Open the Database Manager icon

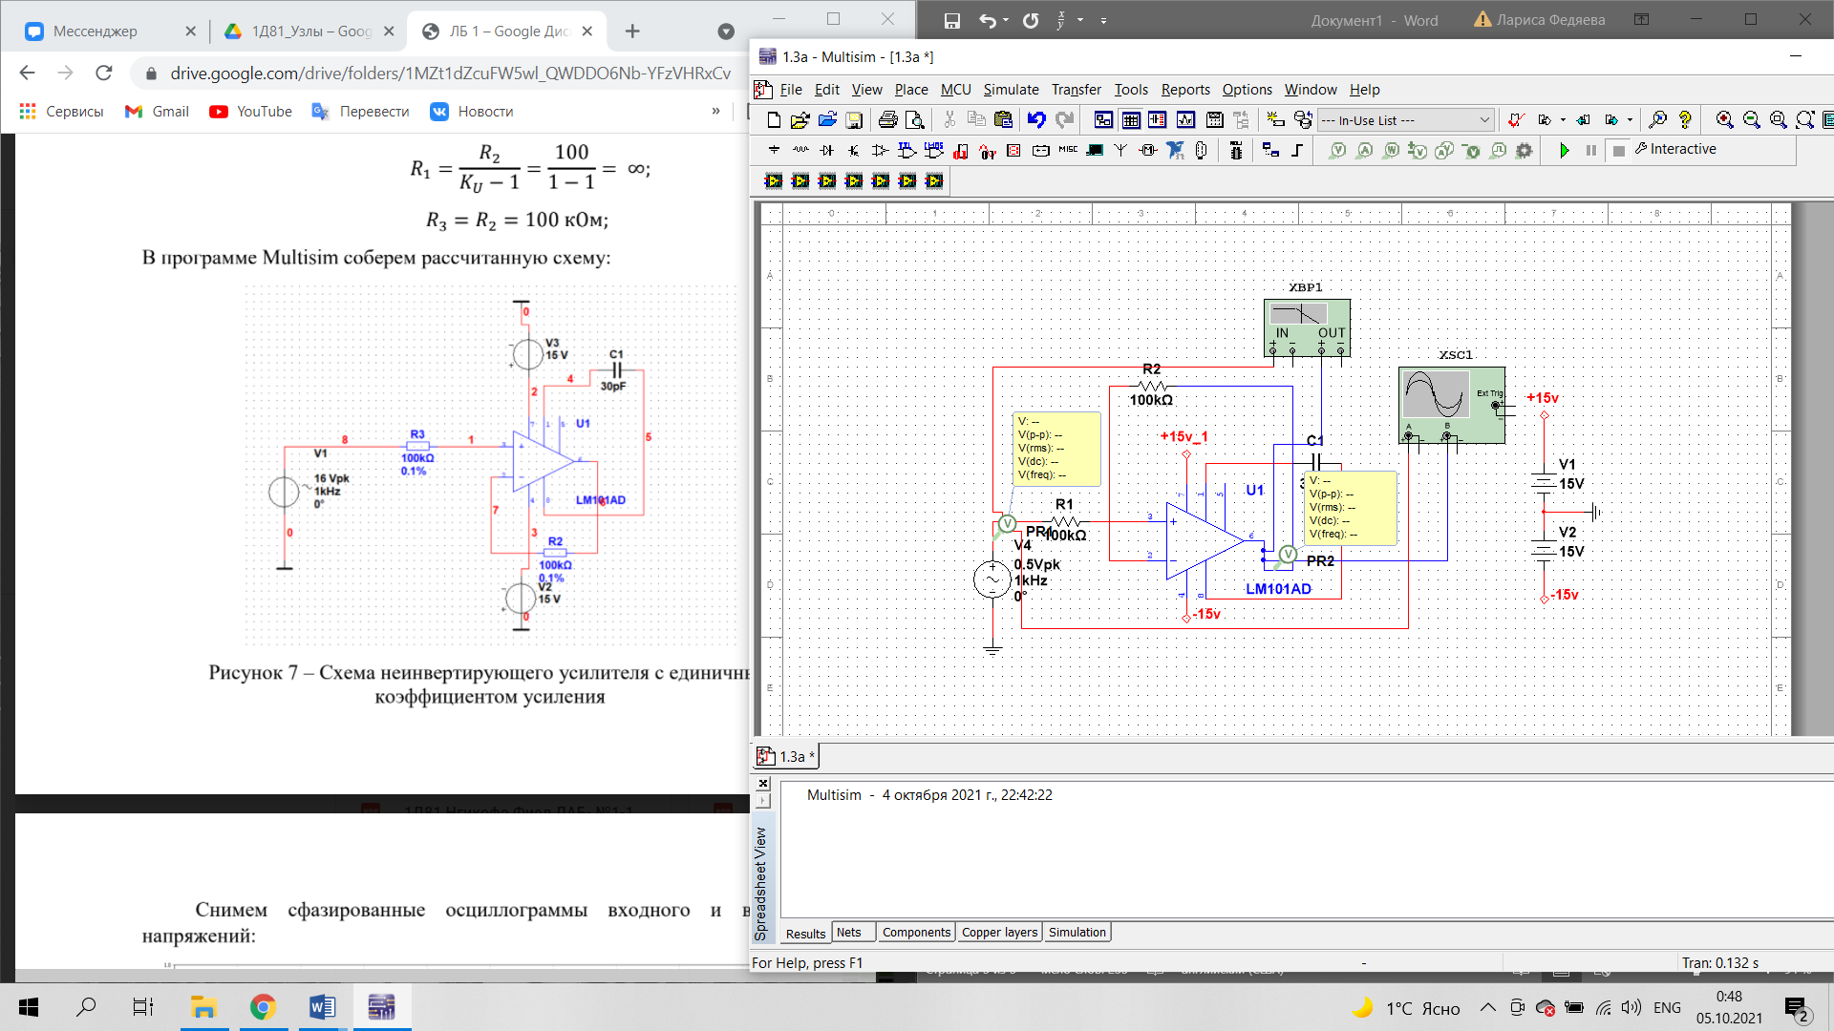(x=1303, y=120)
